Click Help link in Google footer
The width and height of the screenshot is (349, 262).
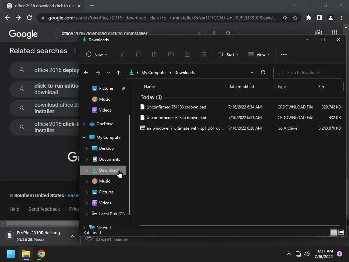coord(14,209)
